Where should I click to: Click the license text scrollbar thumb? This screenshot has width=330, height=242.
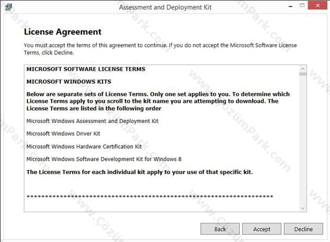(x=303, y=74)
